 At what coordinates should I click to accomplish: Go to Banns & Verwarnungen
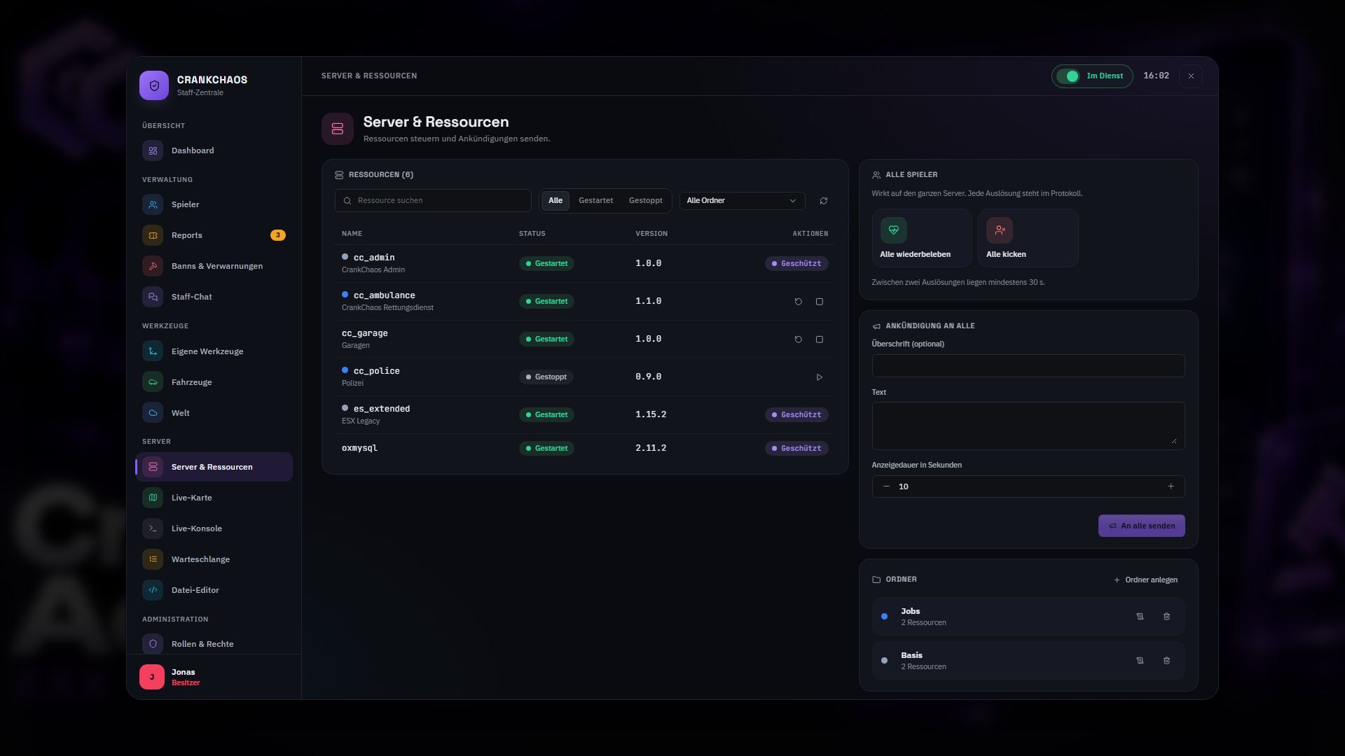[x=214, y=266]
